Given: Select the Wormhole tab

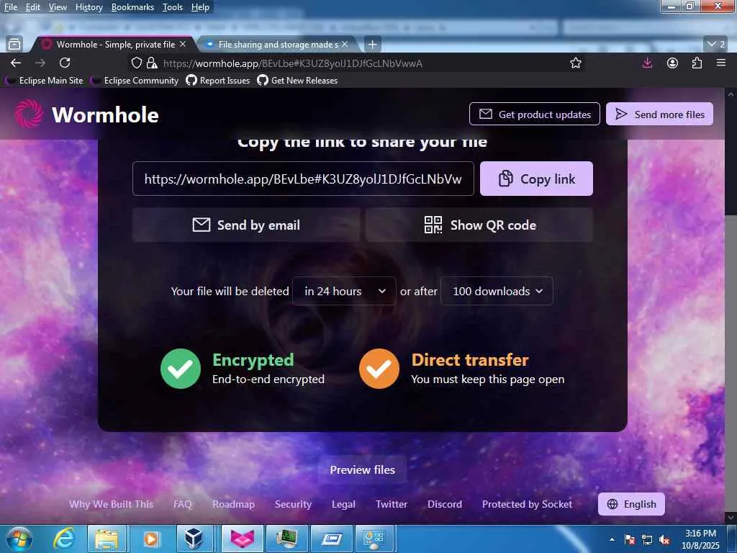Looking at the screenshot, I should [x=113, y=44].
